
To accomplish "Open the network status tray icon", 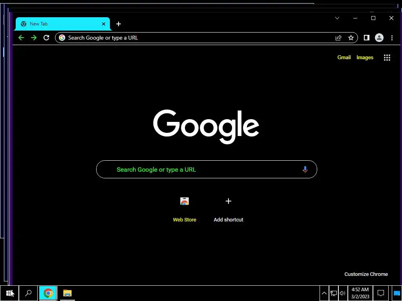I will click(334, 293).
